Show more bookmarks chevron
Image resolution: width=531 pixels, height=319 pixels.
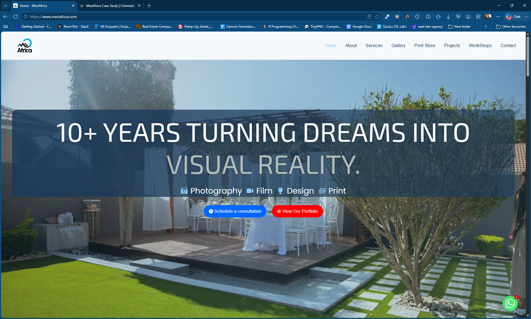[486, 27]
